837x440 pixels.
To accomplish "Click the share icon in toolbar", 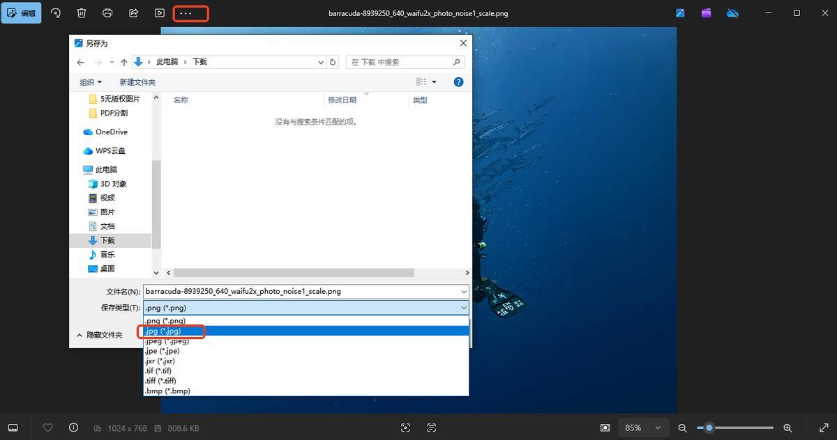I will click(134, 13).
